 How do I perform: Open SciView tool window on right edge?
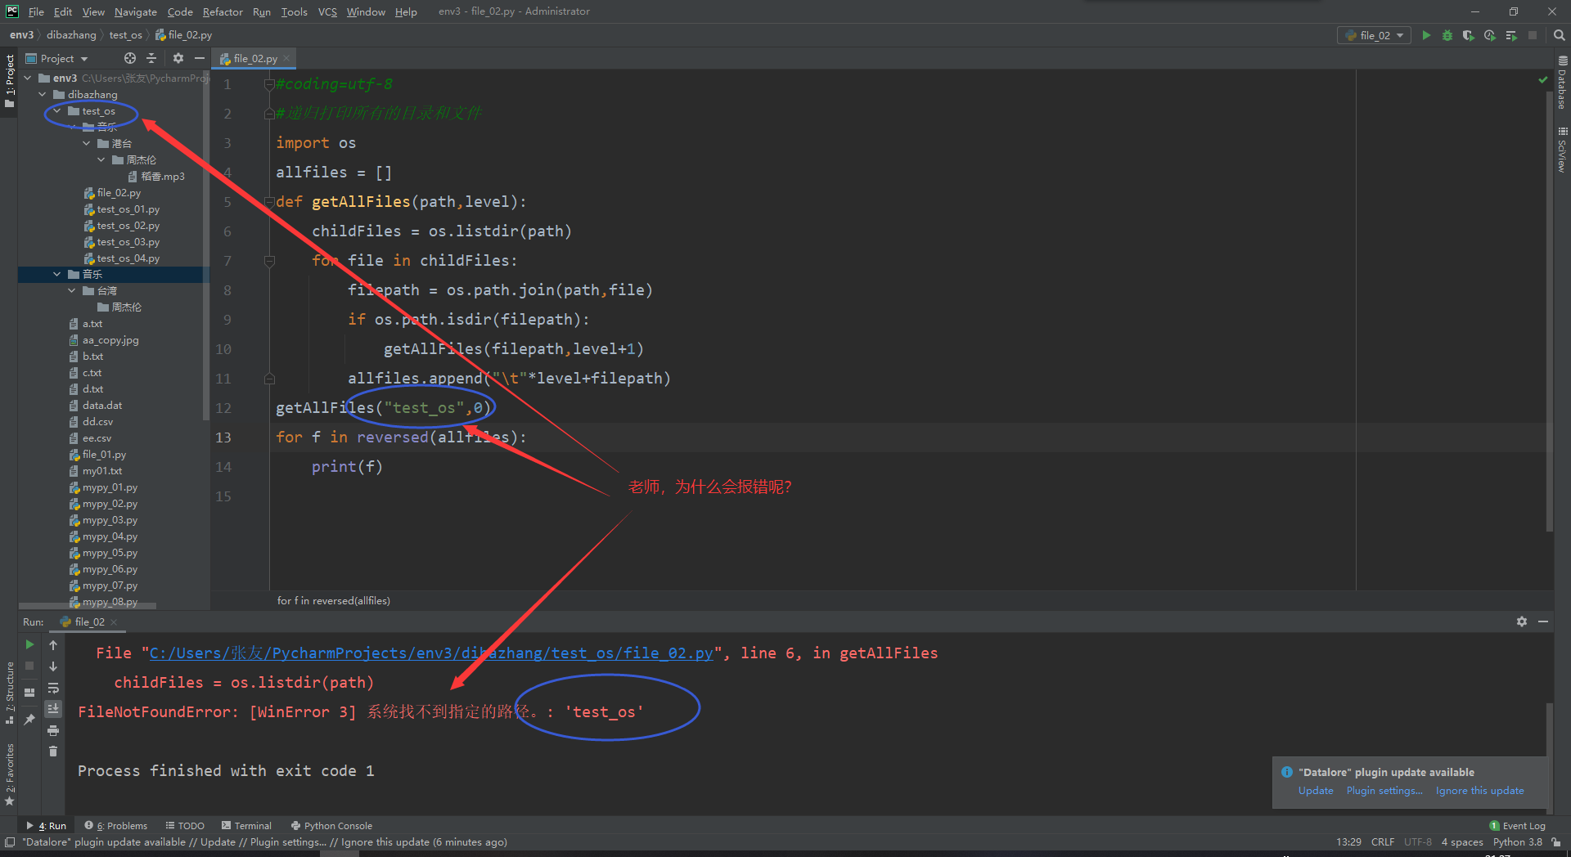tap(1562, 150)
